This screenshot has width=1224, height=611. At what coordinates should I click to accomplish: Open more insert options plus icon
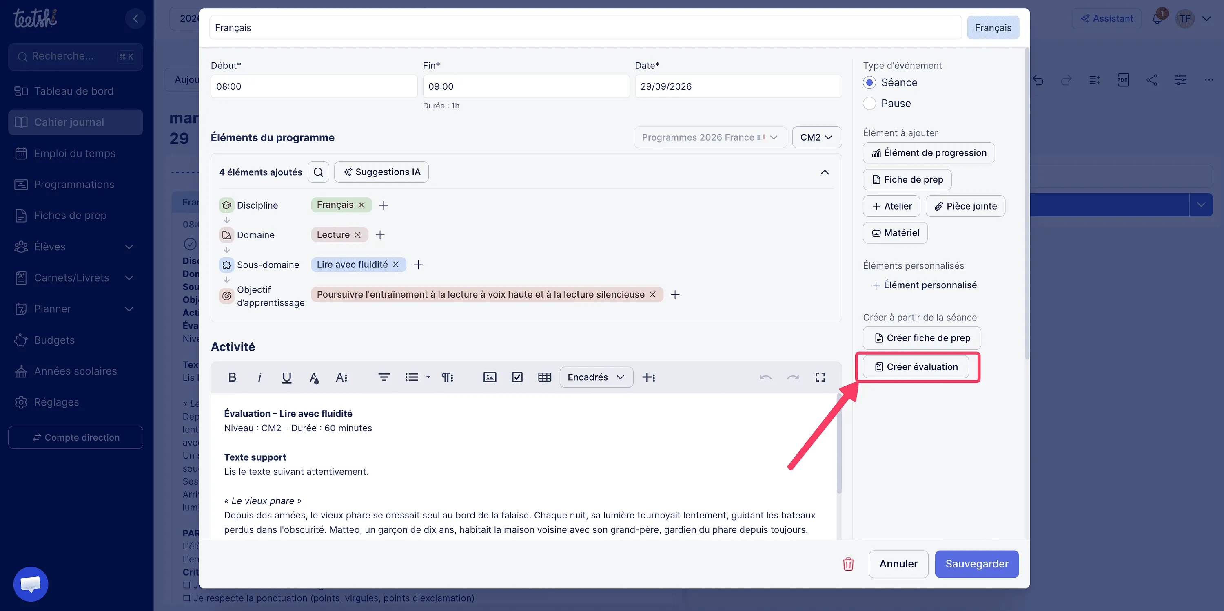648,377
